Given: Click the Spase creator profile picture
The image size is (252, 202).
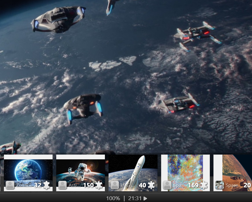Looking at the screenshot, I should [x=219, y=185].
